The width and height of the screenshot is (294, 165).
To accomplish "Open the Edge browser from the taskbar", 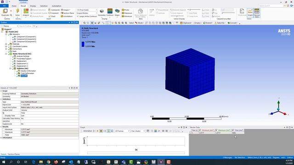I will (34, 162).
